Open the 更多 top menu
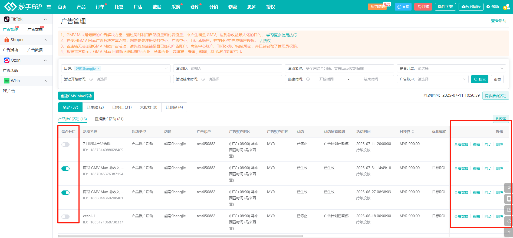 pyautogui.click(x=252, y=7)
